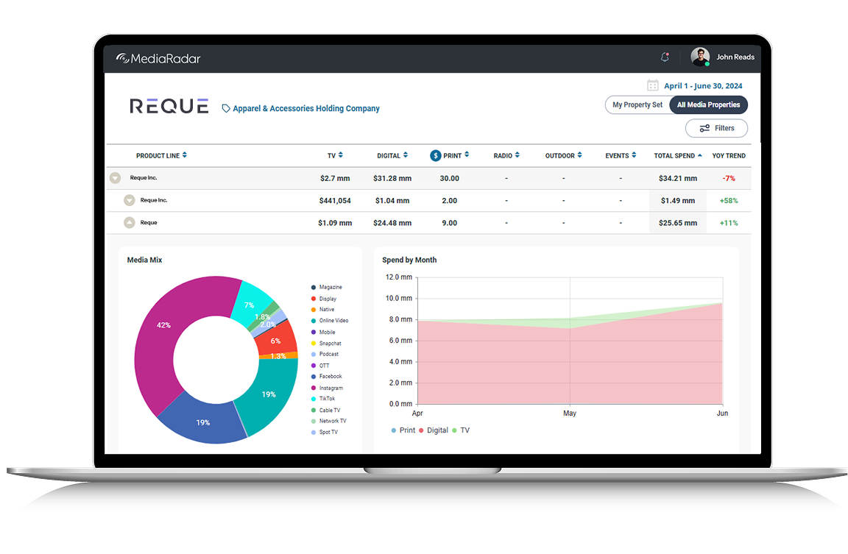Screen dimensions: 848x554
Task: Click the 19% blue donut segment
Action: [203, 422]
